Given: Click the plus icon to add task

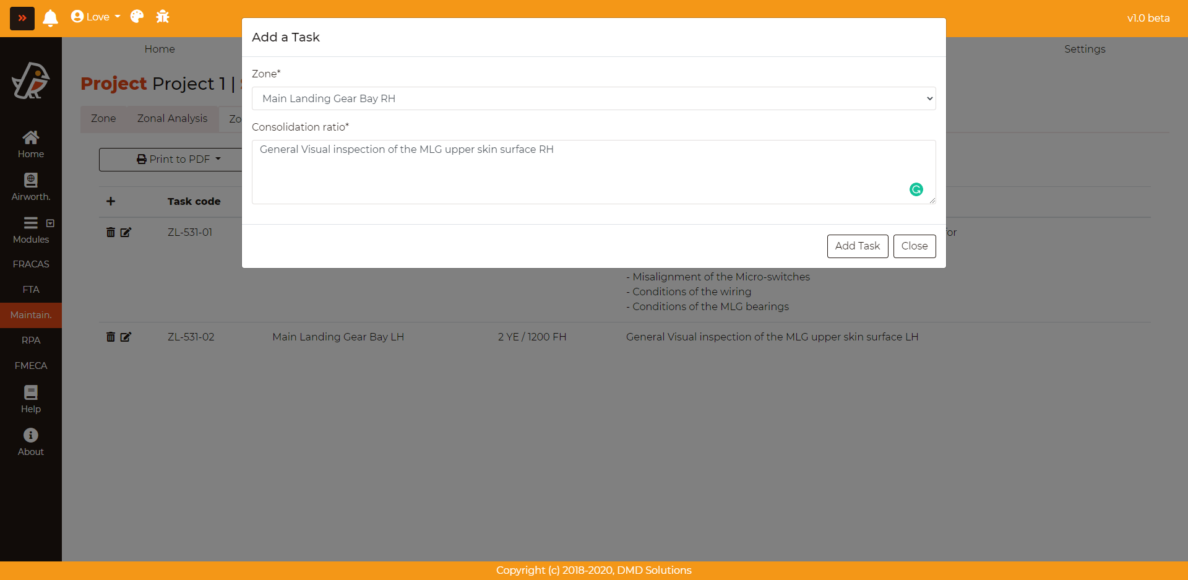Looking at the screenshot, I should [111, 201].
